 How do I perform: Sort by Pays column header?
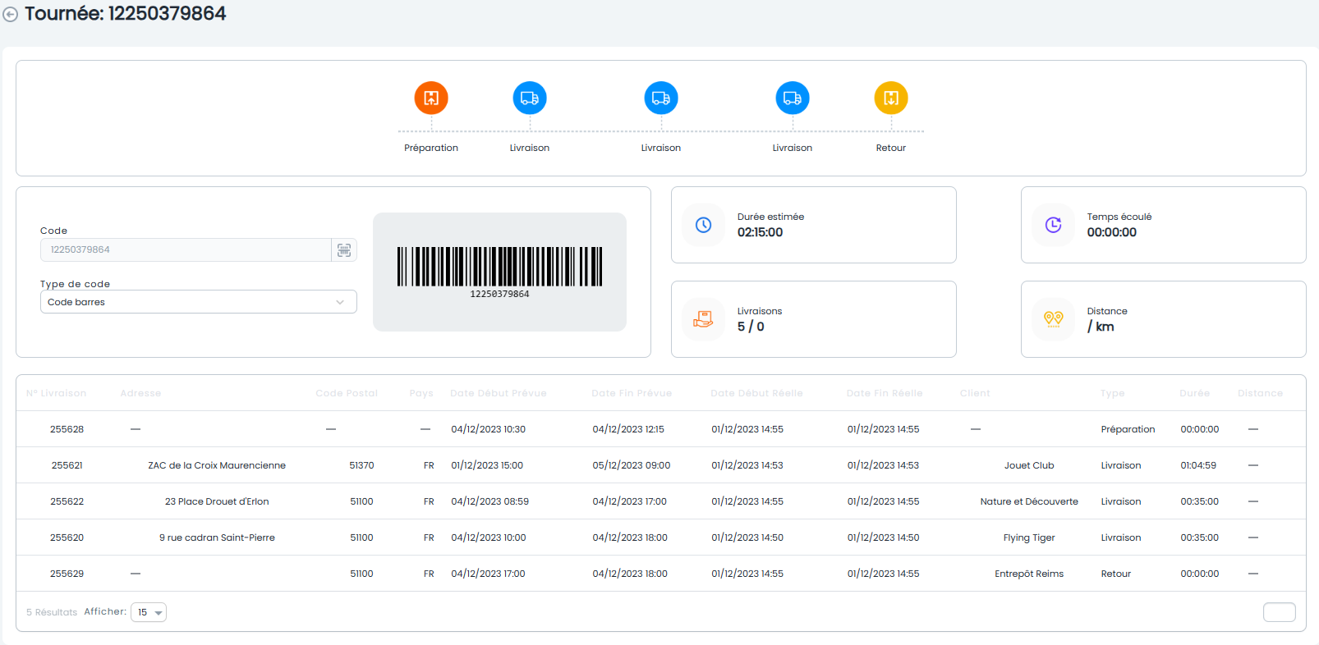coord(421,393)
